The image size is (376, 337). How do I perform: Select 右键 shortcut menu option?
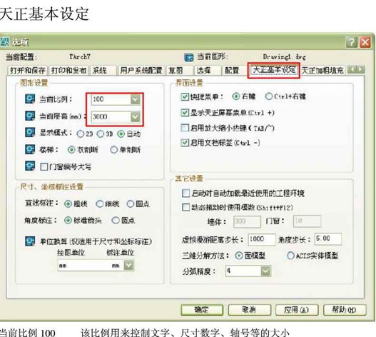[x=236, y=96]
